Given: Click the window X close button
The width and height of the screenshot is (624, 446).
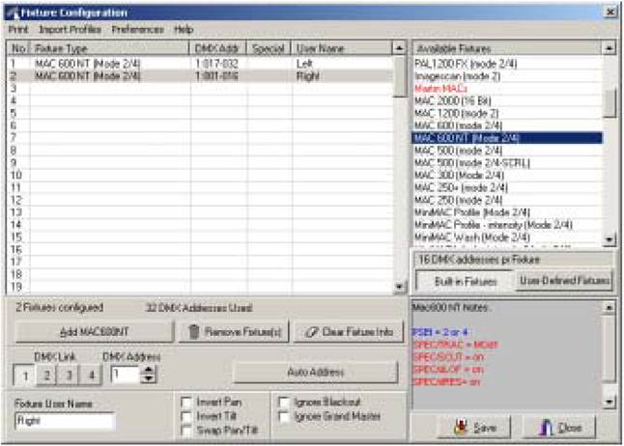Looking at the screenshot, I should coord(610,13).
